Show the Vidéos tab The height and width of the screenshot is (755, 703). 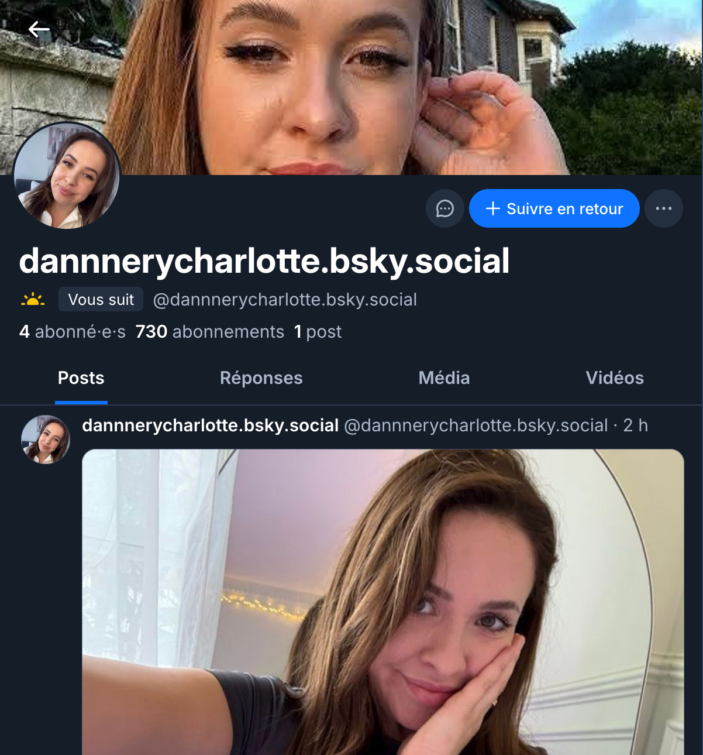615,378
